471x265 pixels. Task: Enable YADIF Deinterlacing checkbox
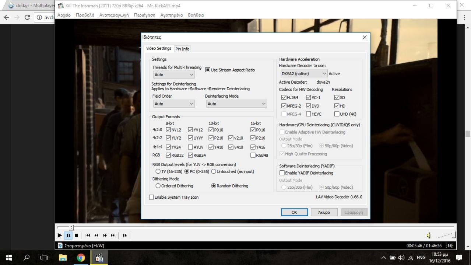282,173
